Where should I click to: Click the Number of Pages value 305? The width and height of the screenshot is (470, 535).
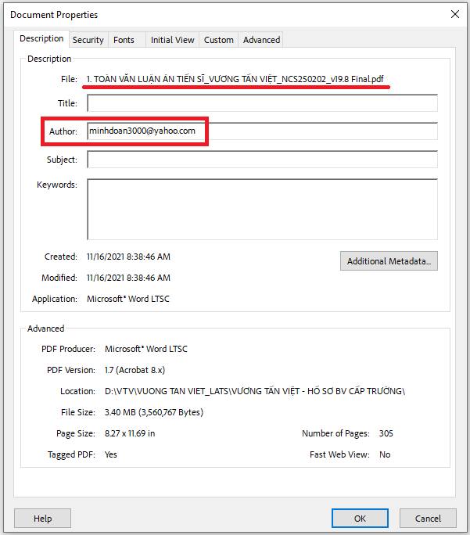point(386,433)
